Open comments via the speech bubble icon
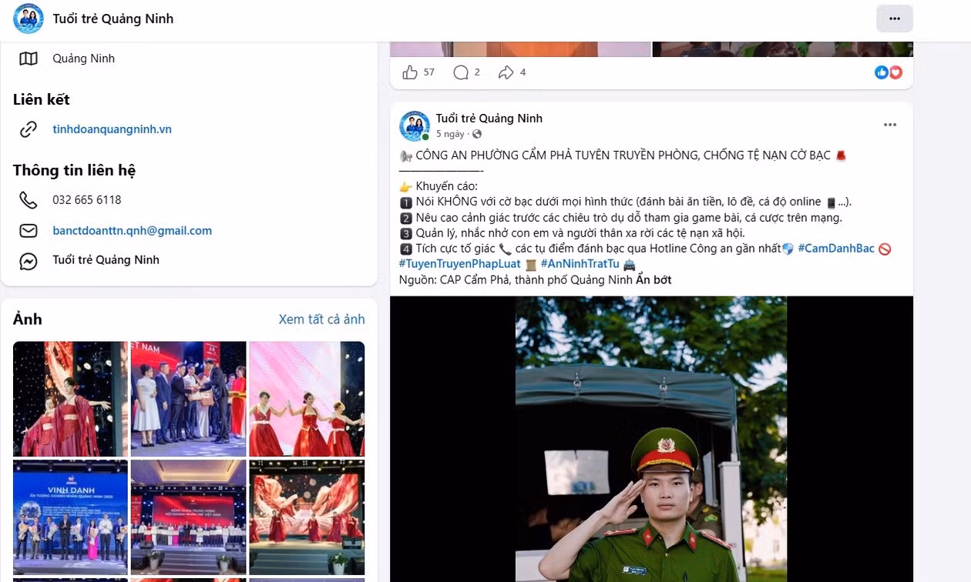971x582 pixels. [461, 72]
